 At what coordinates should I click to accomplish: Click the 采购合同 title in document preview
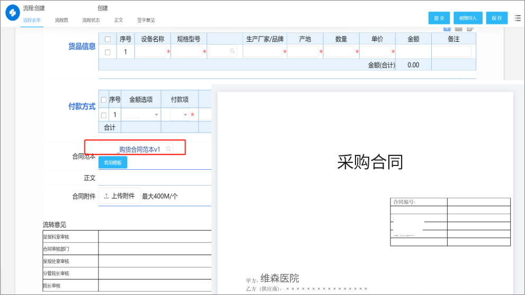(x=370, y=162)
